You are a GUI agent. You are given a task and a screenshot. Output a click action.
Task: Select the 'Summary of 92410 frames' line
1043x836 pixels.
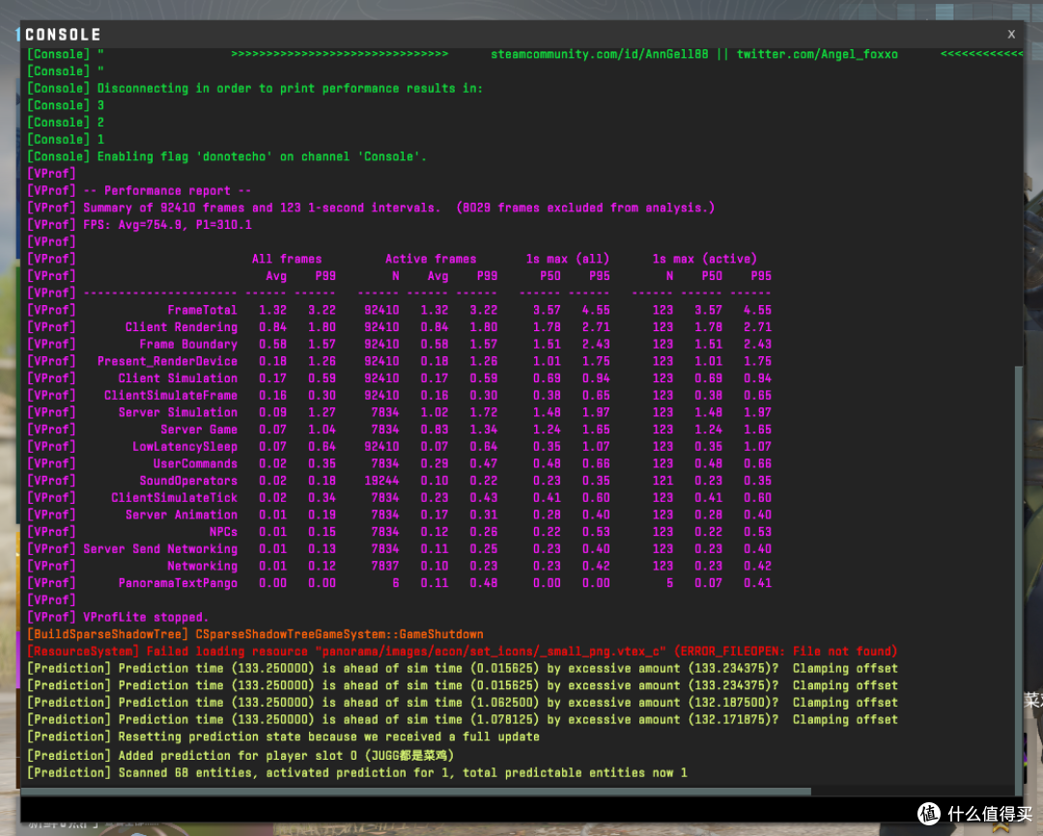(x=371, y=208)
